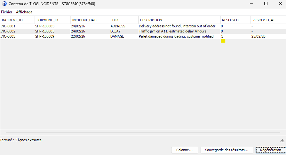Click the TYPE column header
The width and height of the screenshot is (286, 155).
point(124,20)
